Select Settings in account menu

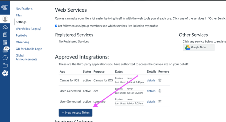21,22
